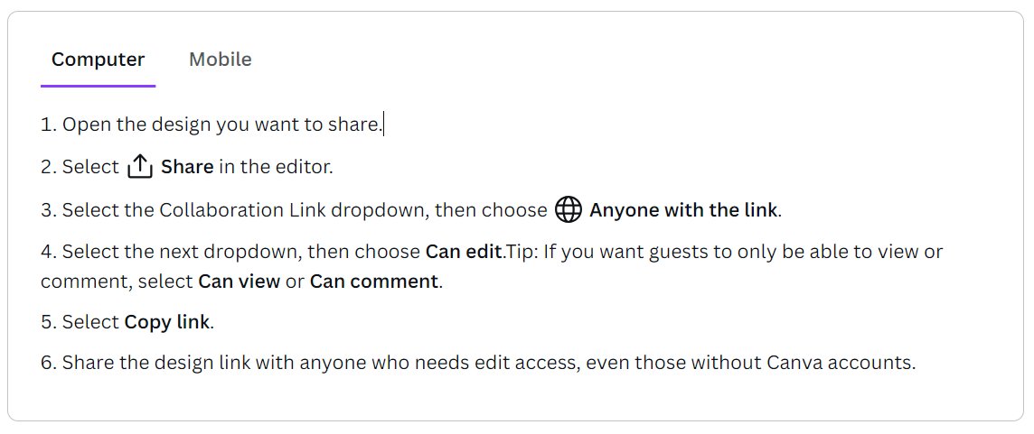Click the bold Copy link text
The height and width of the screenshot is (434, 1034).
(x=167, y=323)
